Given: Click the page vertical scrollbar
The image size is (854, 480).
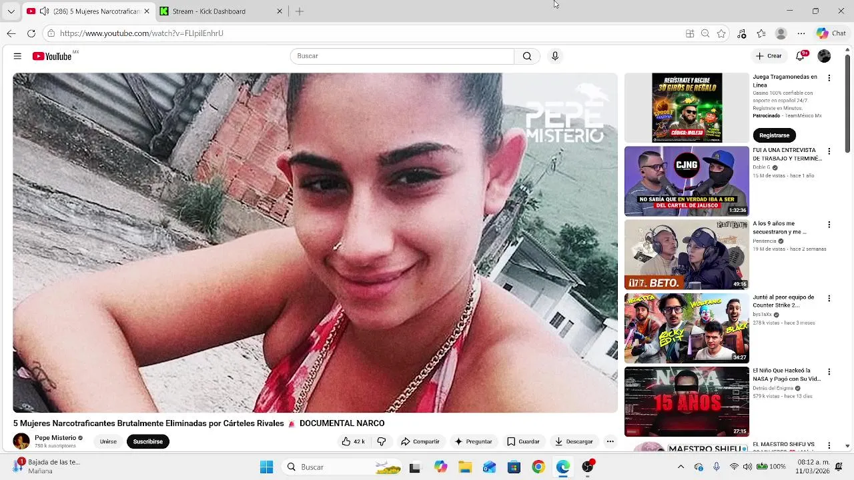Looking at the screenshot, I should click(x=847, y=103).
